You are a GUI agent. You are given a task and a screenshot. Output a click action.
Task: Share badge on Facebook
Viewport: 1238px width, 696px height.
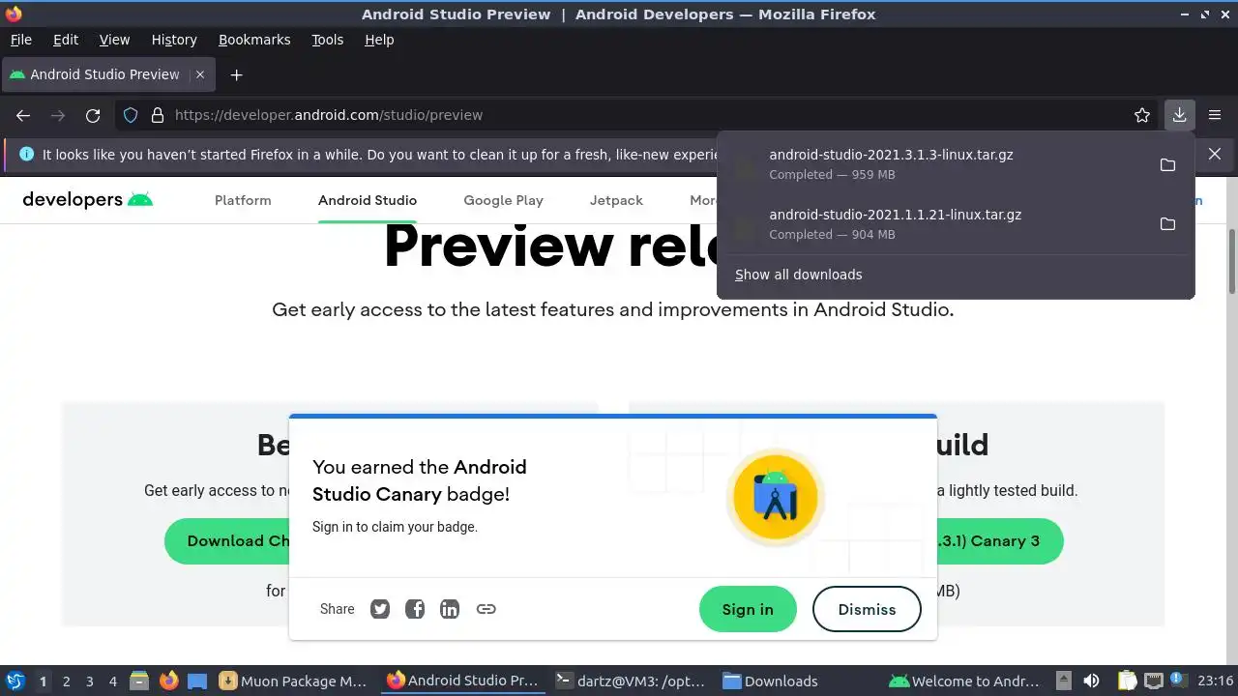click(415, 609)
